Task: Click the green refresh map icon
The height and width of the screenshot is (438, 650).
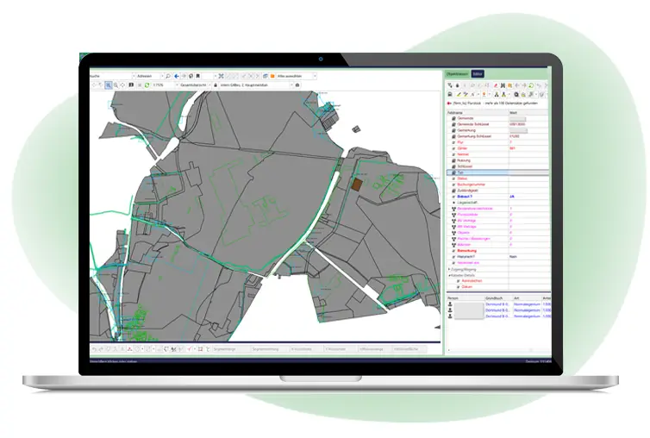Action: tap(147, 85)
